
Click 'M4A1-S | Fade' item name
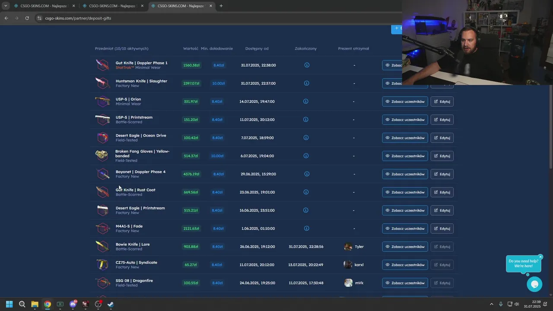click(x=129, y=226)
